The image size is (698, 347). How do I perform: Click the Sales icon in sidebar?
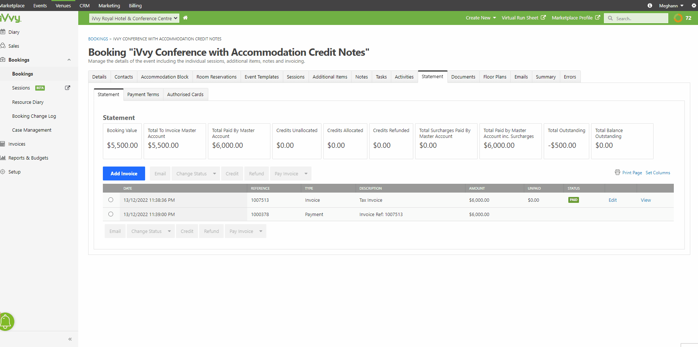click(x=3, y=45)
